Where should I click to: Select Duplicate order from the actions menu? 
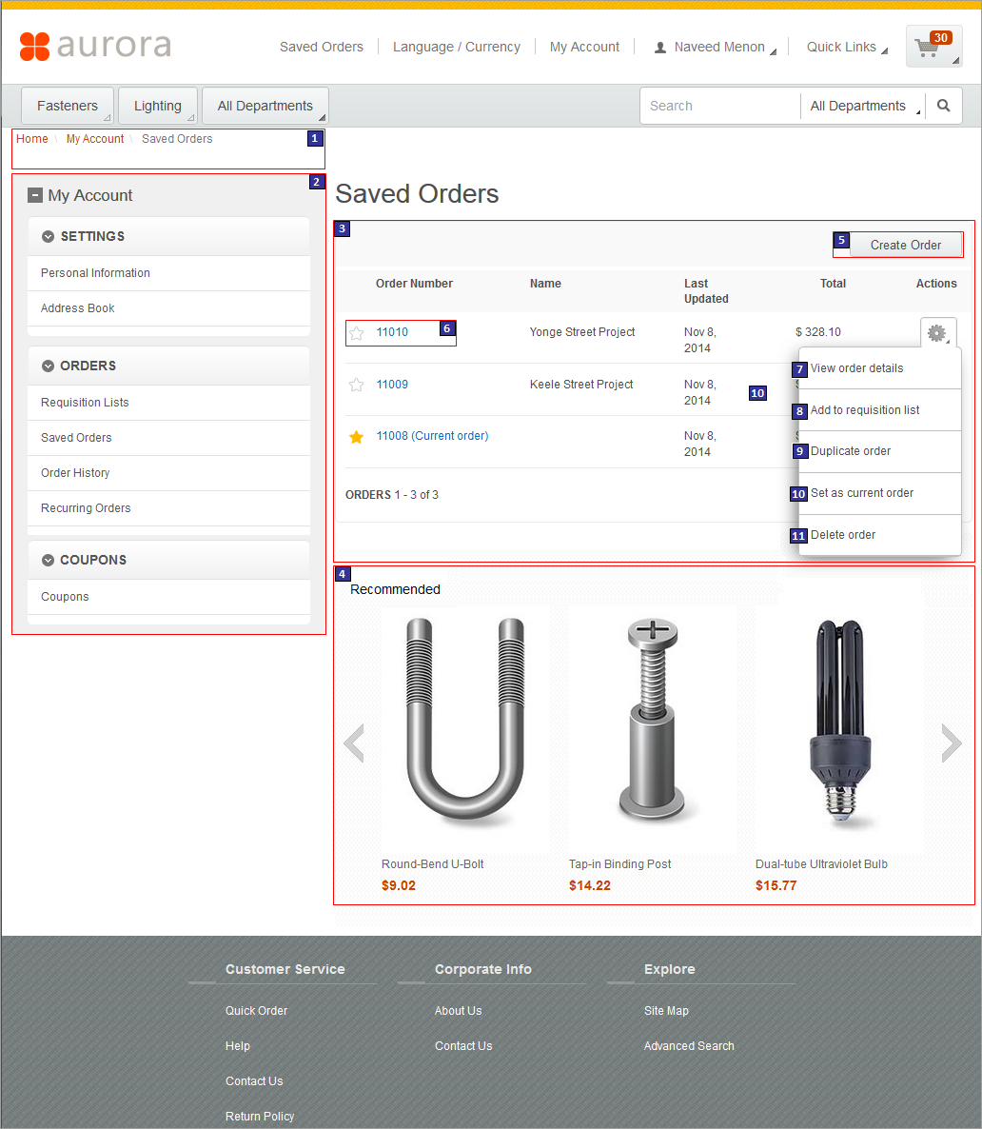tap(853, 450)
